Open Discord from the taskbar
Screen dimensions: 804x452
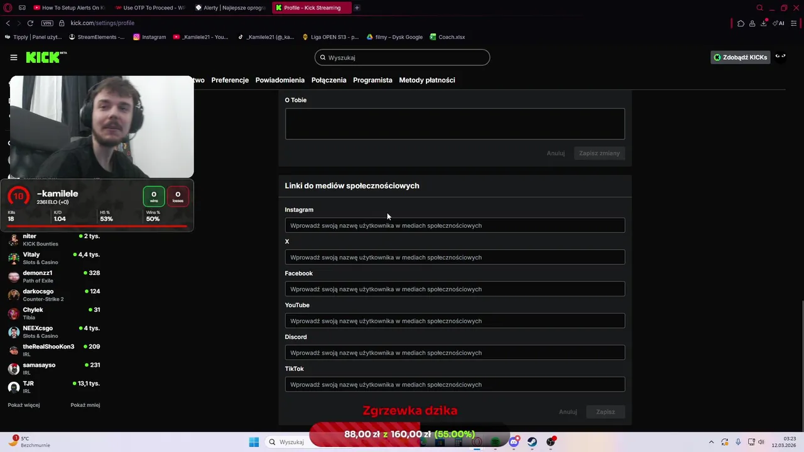(x=514, y=442)
